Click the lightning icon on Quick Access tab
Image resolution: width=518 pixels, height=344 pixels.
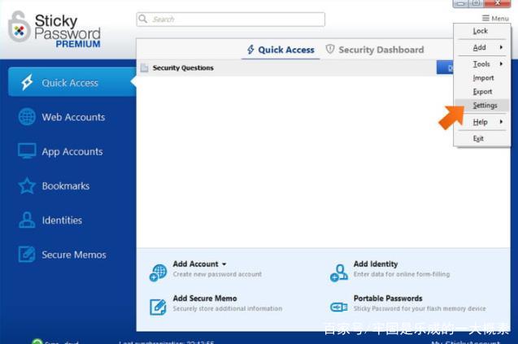click(250, 50)
